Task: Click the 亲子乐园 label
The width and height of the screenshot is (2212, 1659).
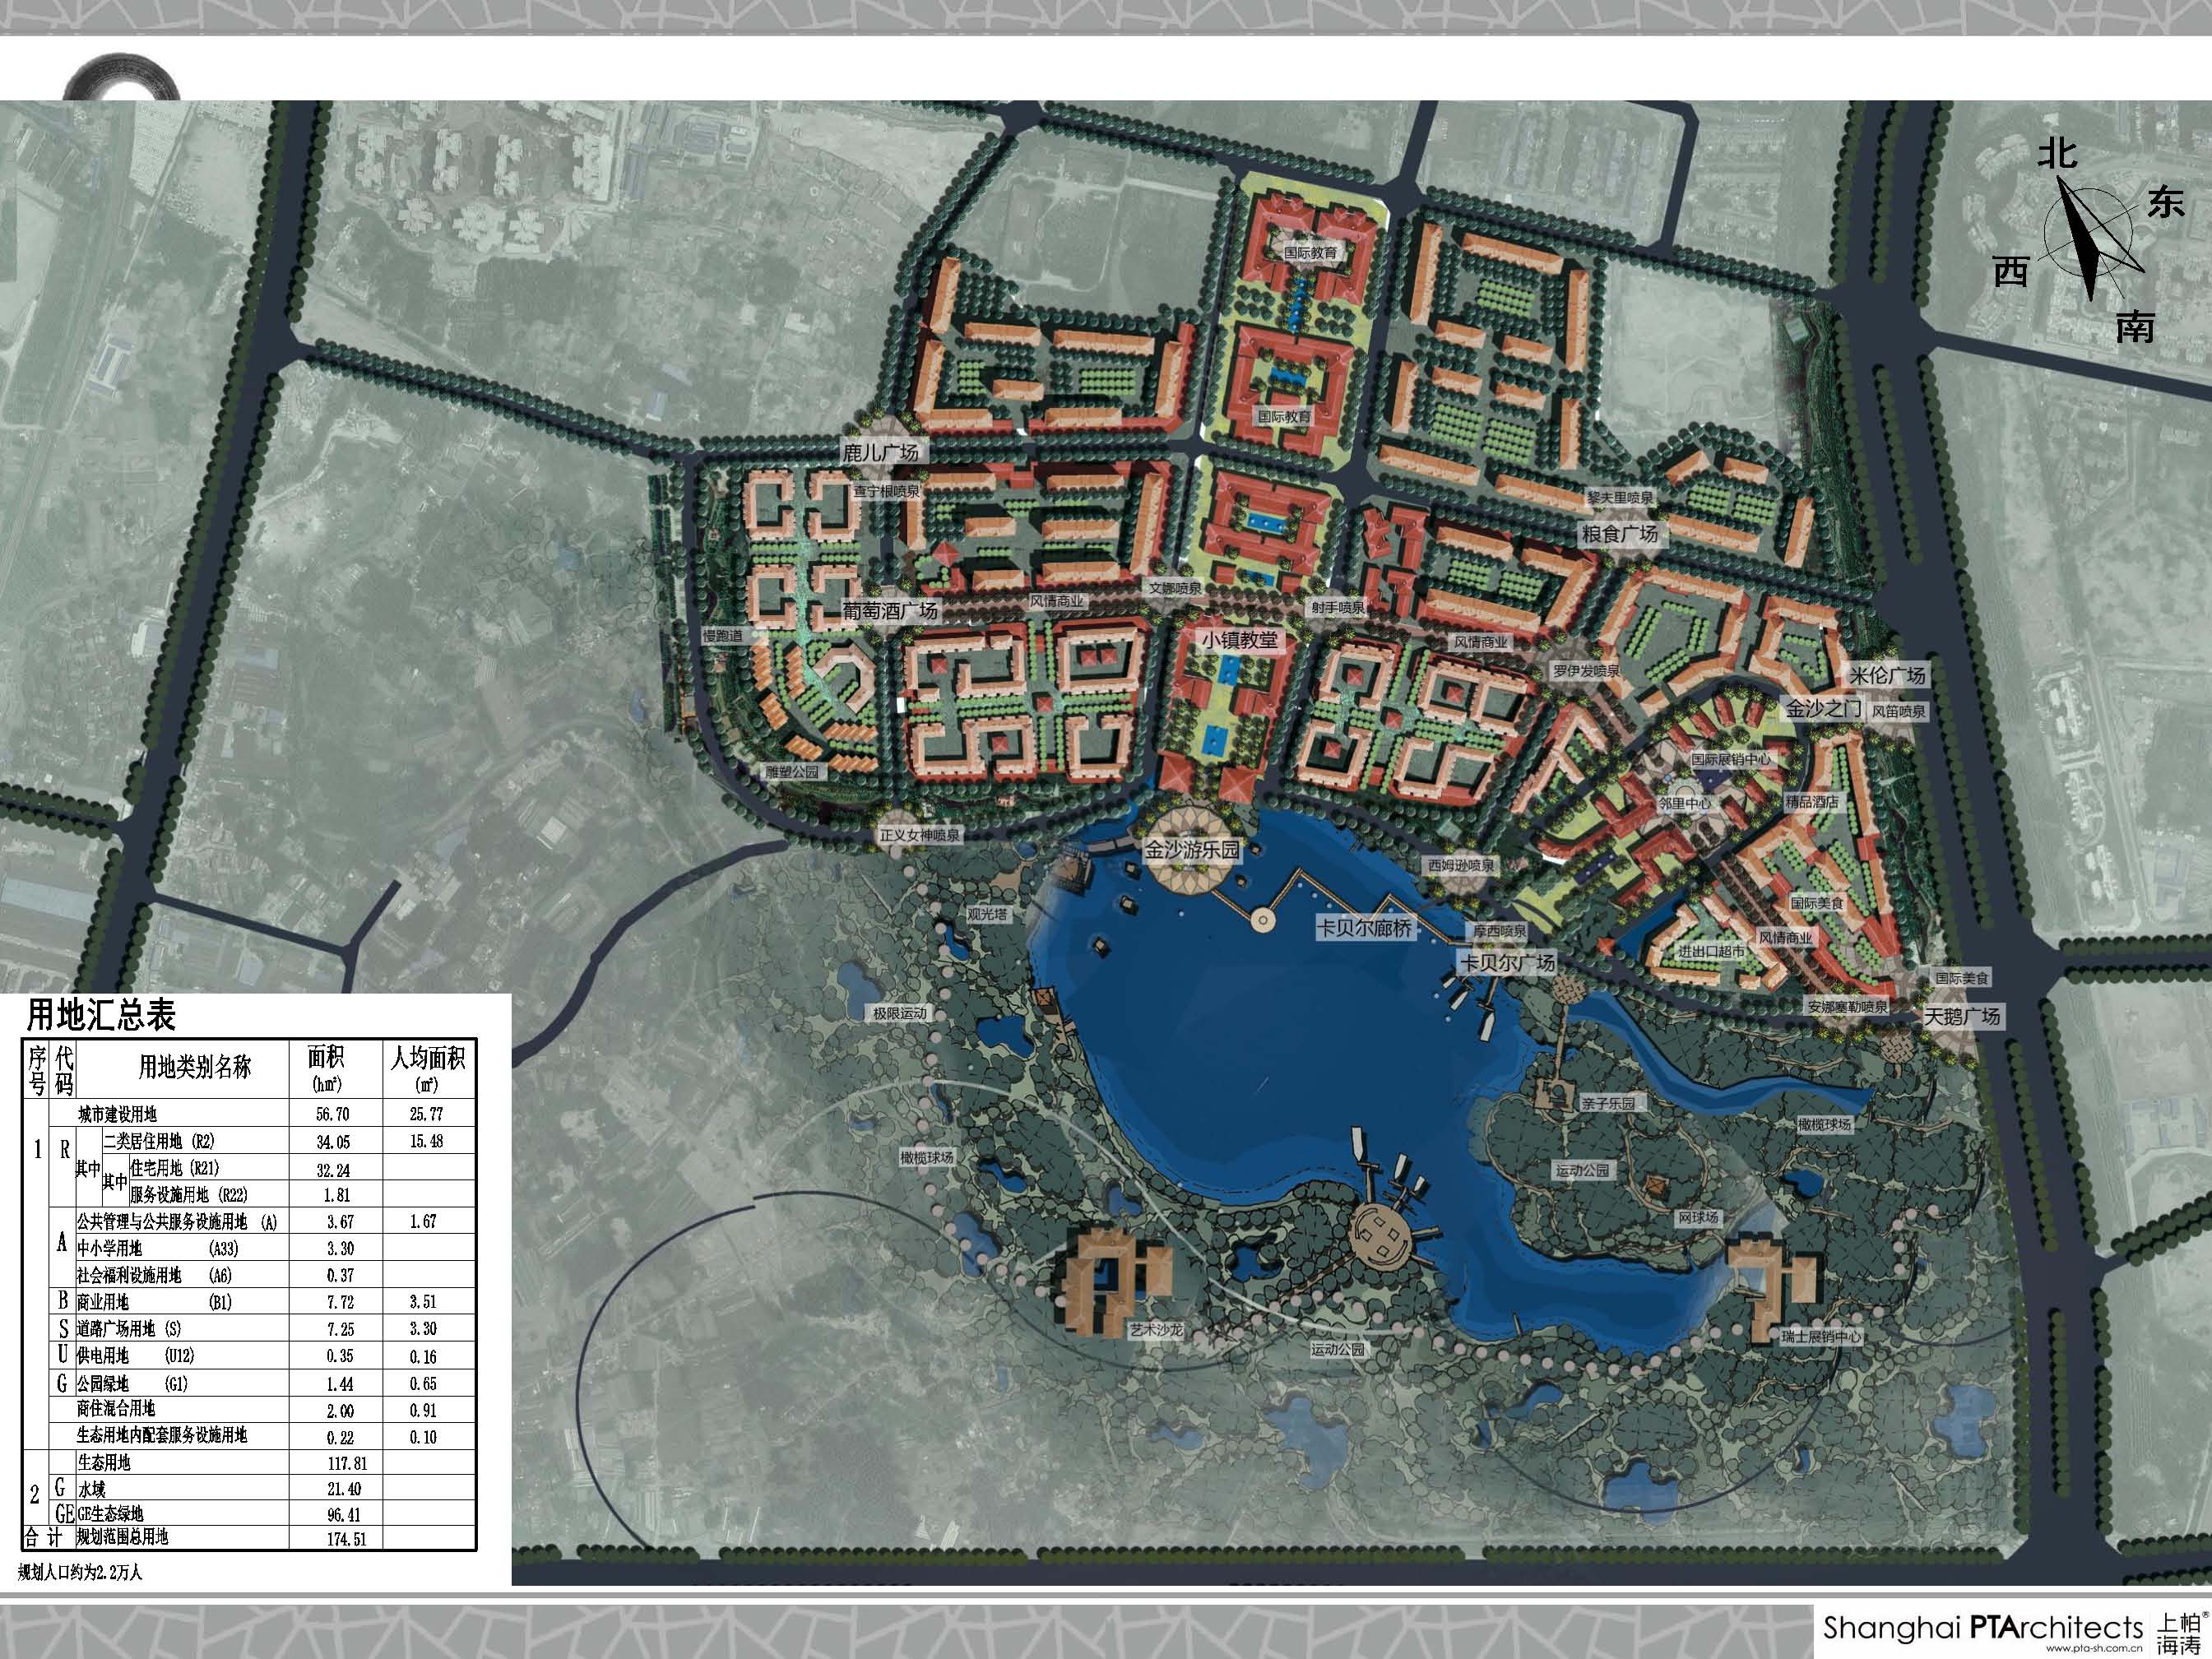Action: point(1608,1103)
